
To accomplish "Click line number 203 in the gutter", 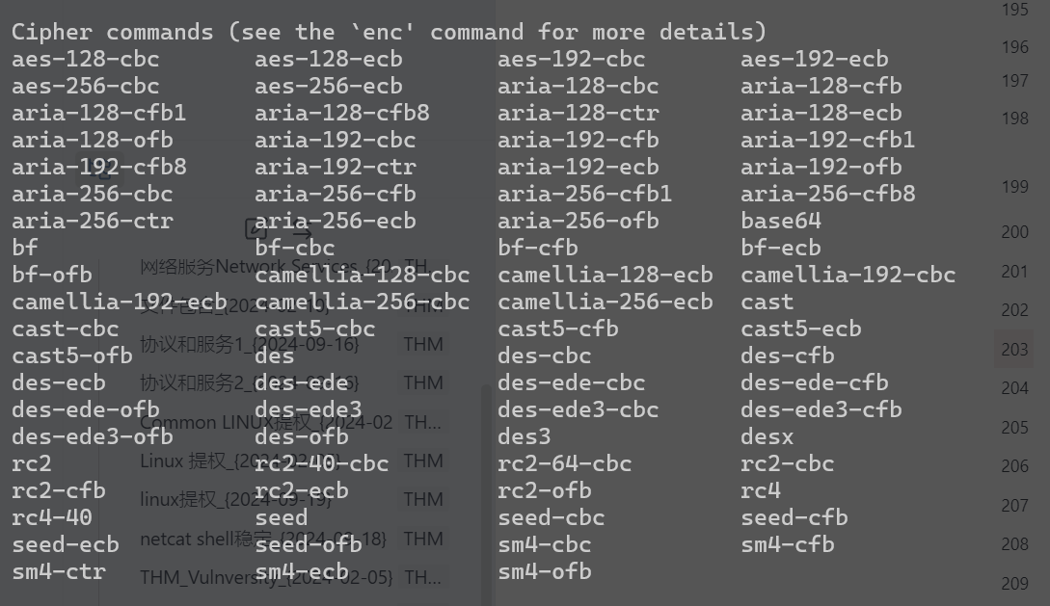I will tap(1013, 349).
